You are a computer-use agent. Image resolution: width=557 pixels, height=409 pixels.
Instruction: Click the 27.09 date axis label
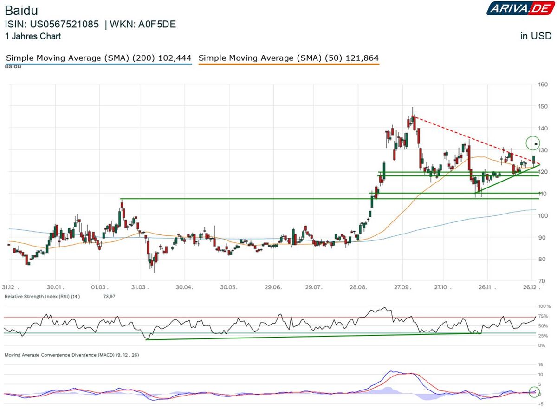(x=403, y=288)
